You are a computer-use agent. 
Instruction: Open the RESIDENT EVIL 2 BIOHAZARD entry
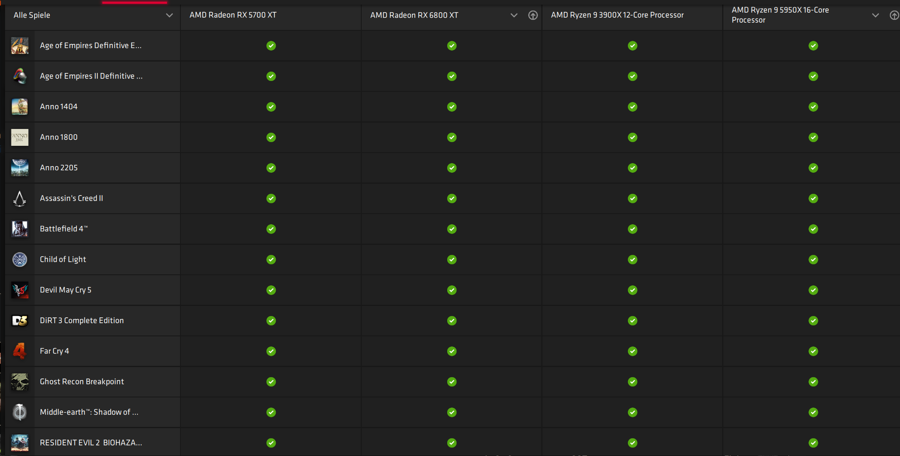coord(91,443)
